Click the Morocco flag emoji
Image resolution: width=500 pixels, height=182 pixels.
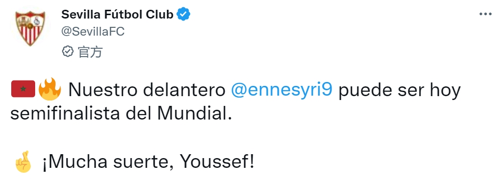point(23,89)
